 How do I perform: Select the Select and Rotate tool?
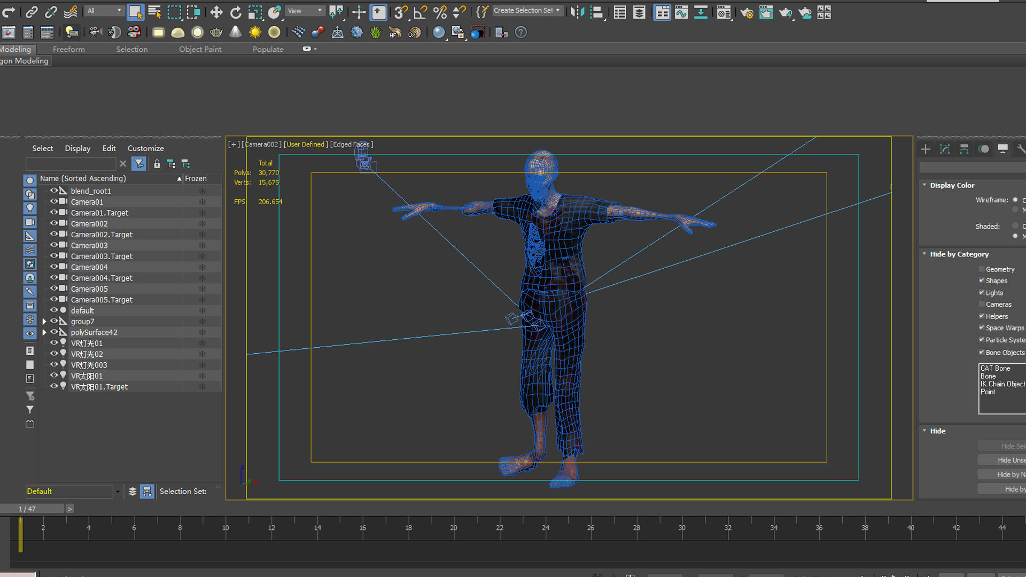pos(235,12)
